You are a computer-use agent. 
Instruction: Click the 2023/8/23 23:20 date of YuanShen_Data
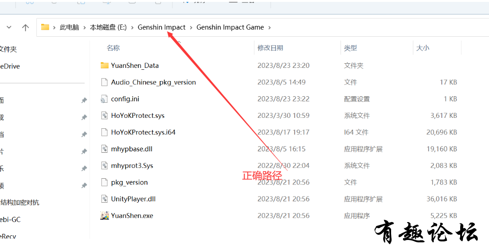(x=283, y=66)
